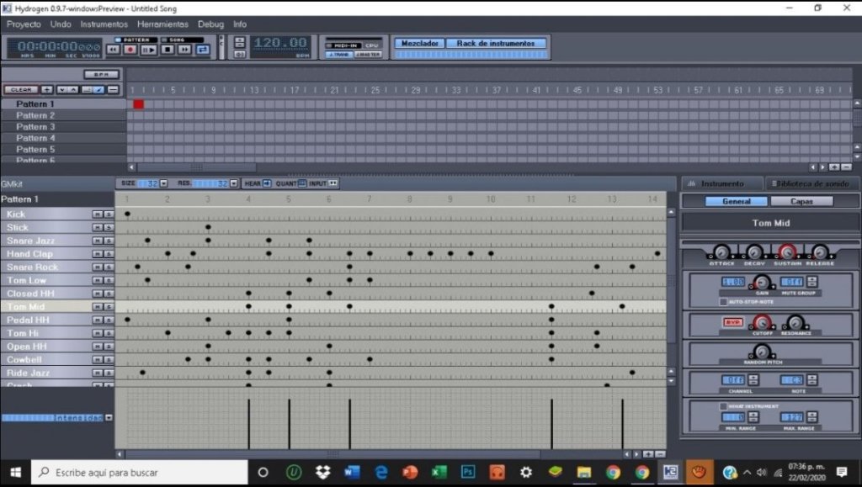Click the rewind transport button

click(113, 50)
